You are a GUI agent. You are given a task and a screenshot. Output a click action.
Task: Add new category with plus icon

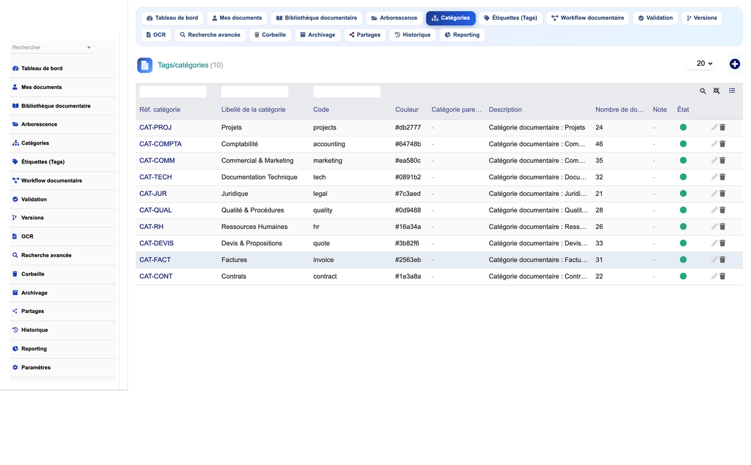tap(735, 64)
